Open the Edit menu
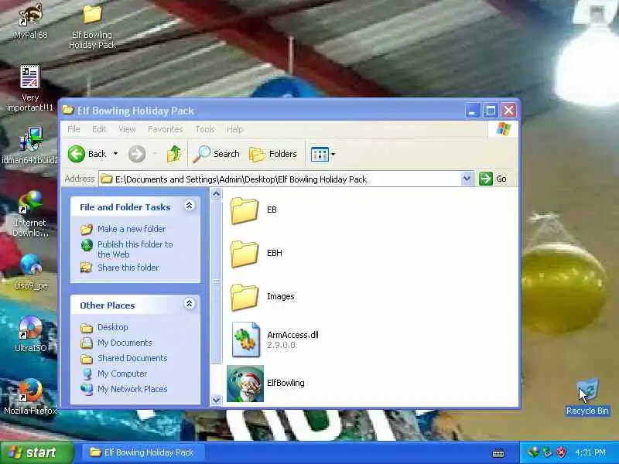619x464 pixels. (99, 129)
